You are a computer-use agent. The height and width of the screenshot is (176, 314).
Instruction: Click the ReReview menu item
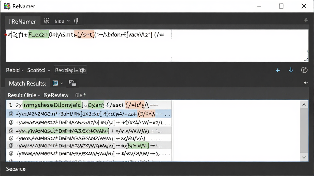tap(56, 95)
